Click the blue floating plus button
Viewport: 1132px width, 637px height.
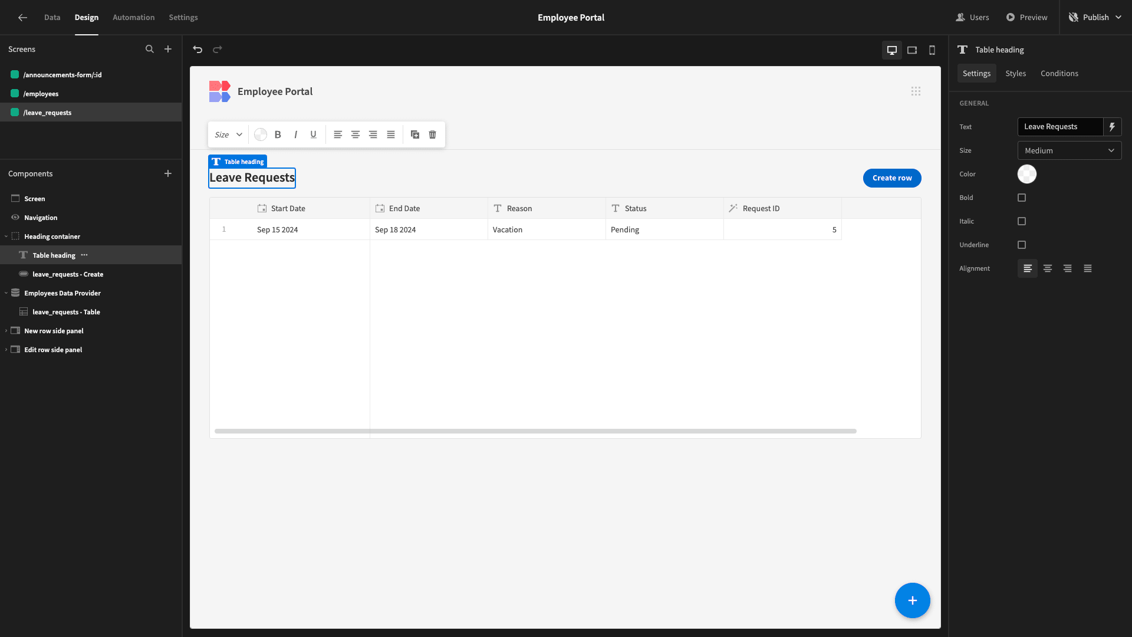pyautogui.click(x=912, y=600)
